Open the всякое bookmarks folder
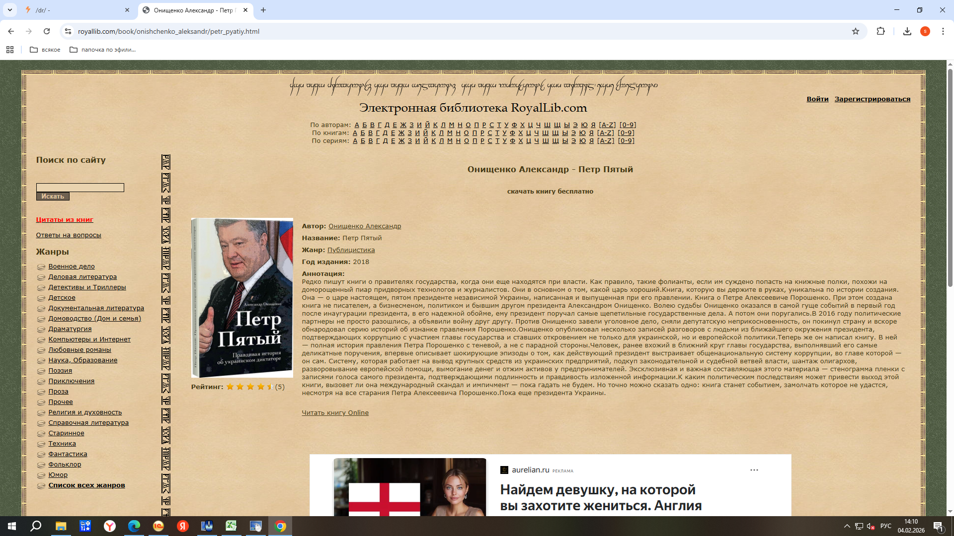Screen dimensions: 954x536 pyautogui.click(x=45, y=50)
